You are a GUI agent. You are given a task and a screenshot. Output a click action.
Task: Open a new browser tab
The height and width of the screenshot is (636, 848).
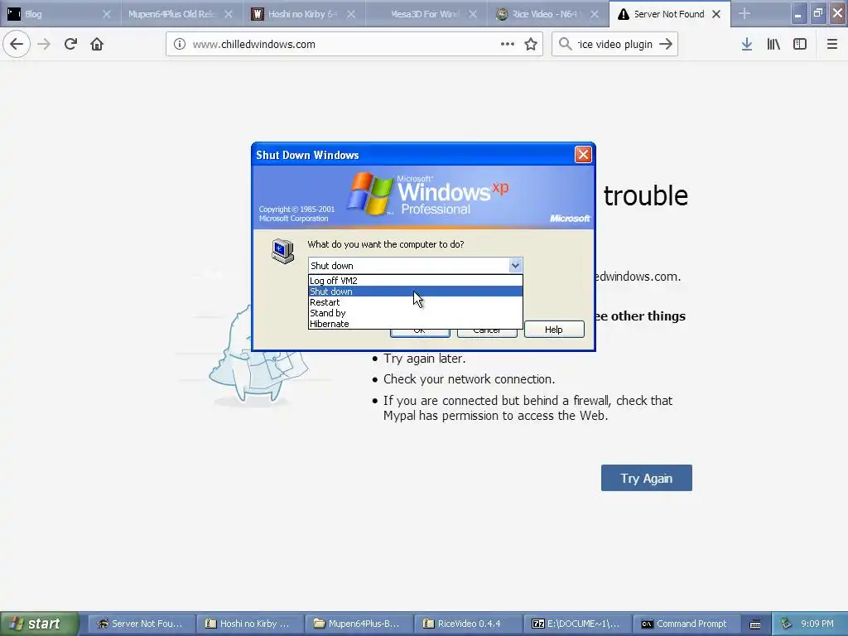744,13
